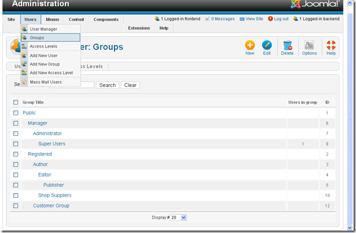The image size is (356, 233).
Task: Click the Edit pencil toolbar icon
Action: 267,45
